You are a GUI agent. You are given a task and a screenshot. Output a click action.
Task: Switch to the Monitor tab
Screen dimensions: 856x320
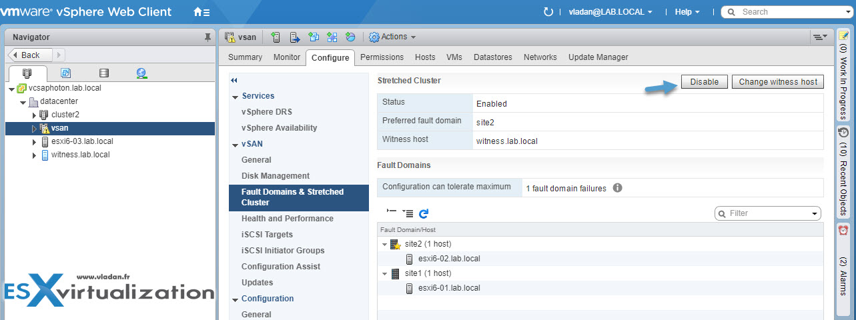click(287, 57)
